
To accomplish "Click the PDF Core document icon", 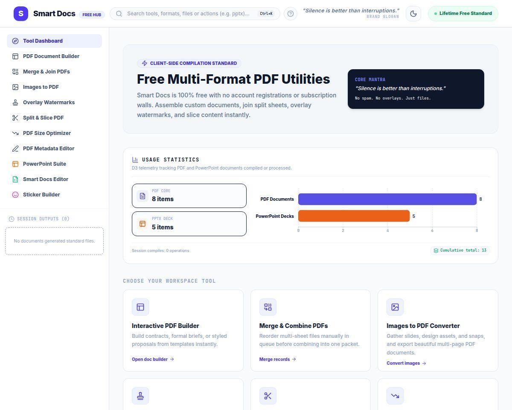I will 143,196.
